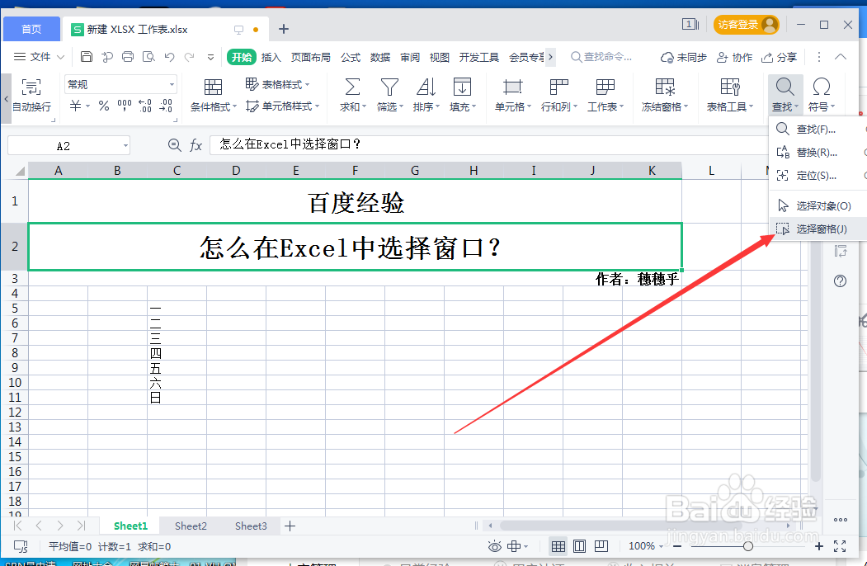Click the 分享 share button

(x=779, y=57)
